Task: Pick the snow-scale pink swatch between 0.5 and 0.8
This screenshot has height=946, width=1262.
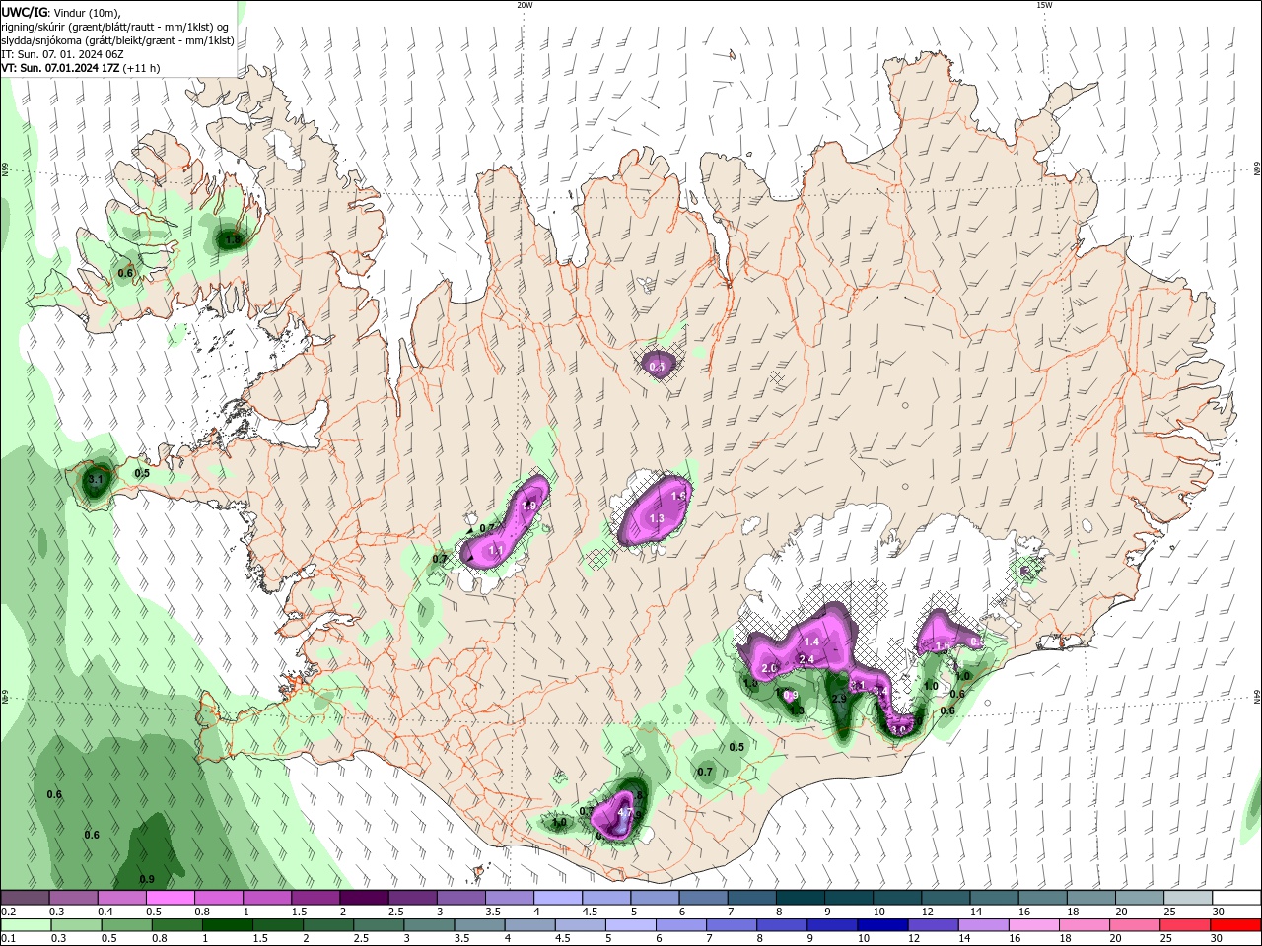Action: 170,898
